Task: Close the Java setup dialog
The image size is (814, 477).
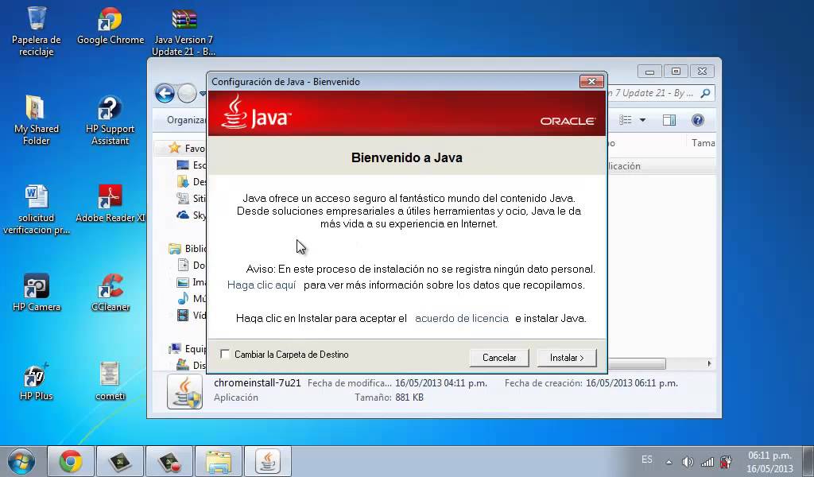Action: 591,82
